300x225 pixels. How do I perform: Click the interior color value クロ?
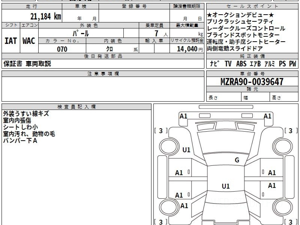pyautogui.click(x=109, y=49)
